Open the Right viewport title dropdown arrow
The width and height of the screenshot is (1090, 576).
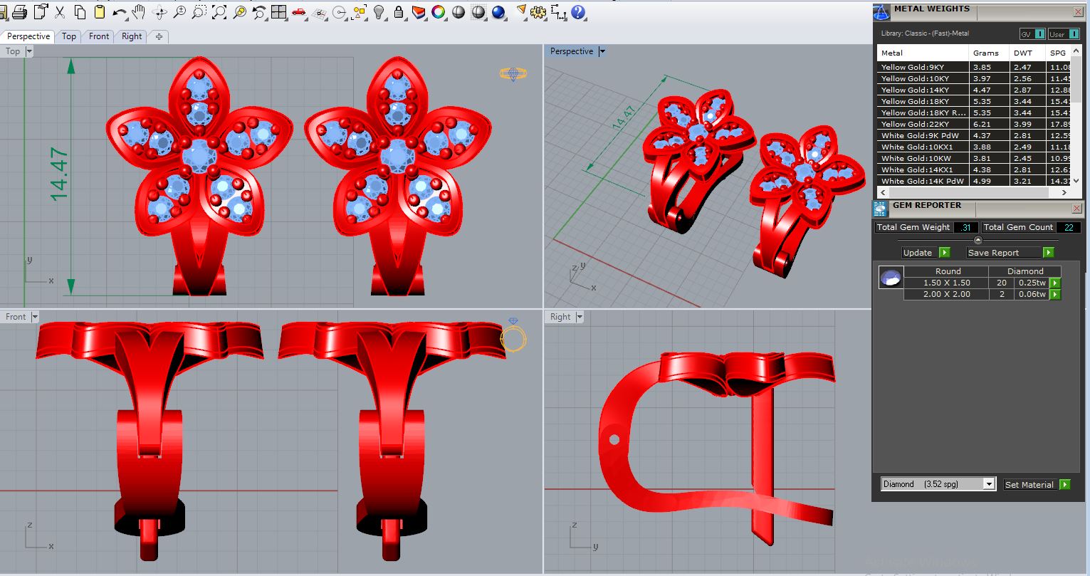pos(580,317)
